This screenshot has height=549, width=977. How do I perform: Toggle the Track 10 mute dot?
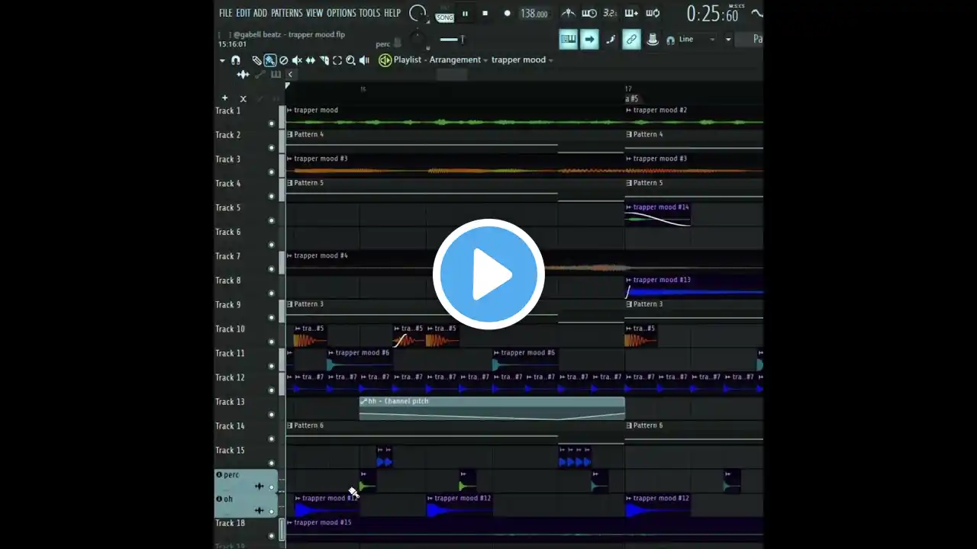pos(271,342)
